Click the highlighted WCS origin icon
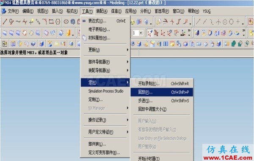Screen dimensions: 254x161 (150, 33)
